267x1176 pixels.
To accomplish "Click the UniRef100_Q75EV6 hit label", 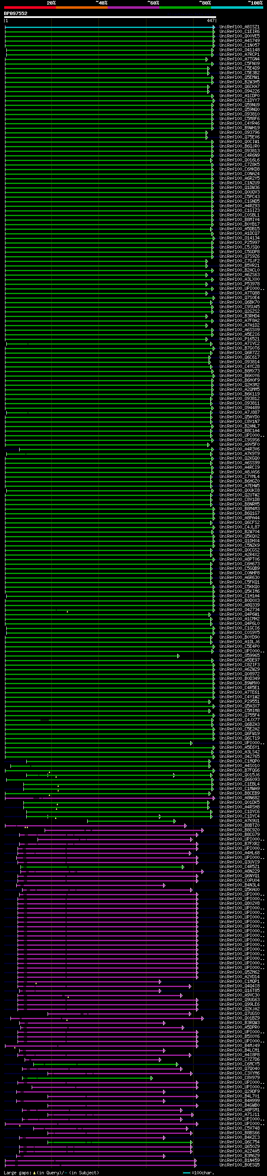I will (x=239, y=137).
